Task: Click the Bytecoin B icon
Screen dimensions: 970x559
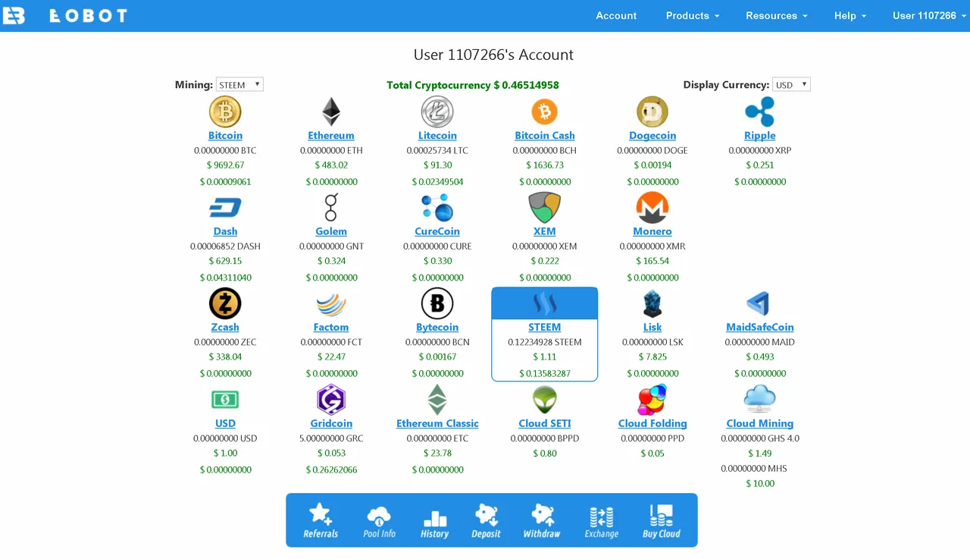Action: click(437, 304)
